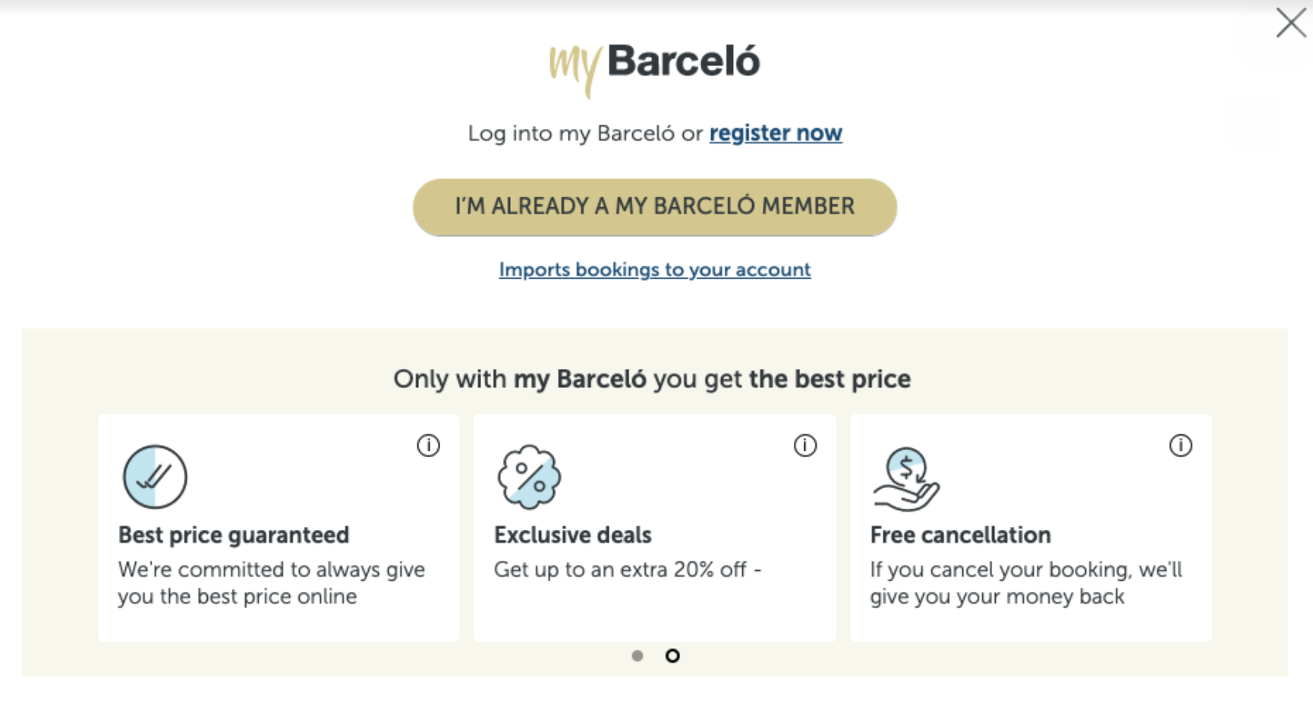The width and height of the screenshot is (1313, 709).
Task: Close the my Barceló login dialog
Action: (1291, 23)
